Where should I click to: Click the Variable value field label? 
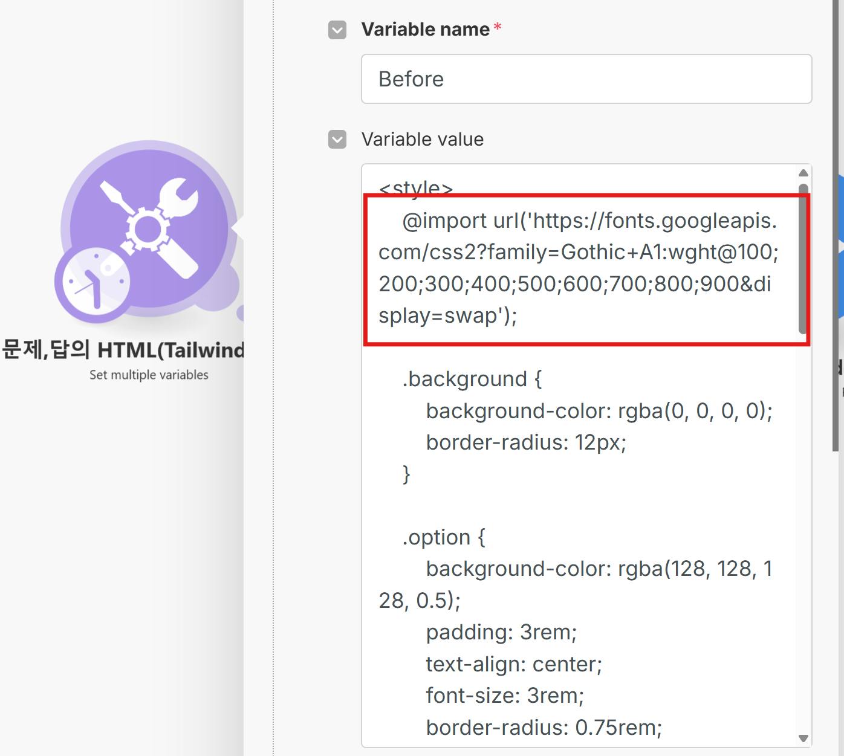[x=422, y=140]
